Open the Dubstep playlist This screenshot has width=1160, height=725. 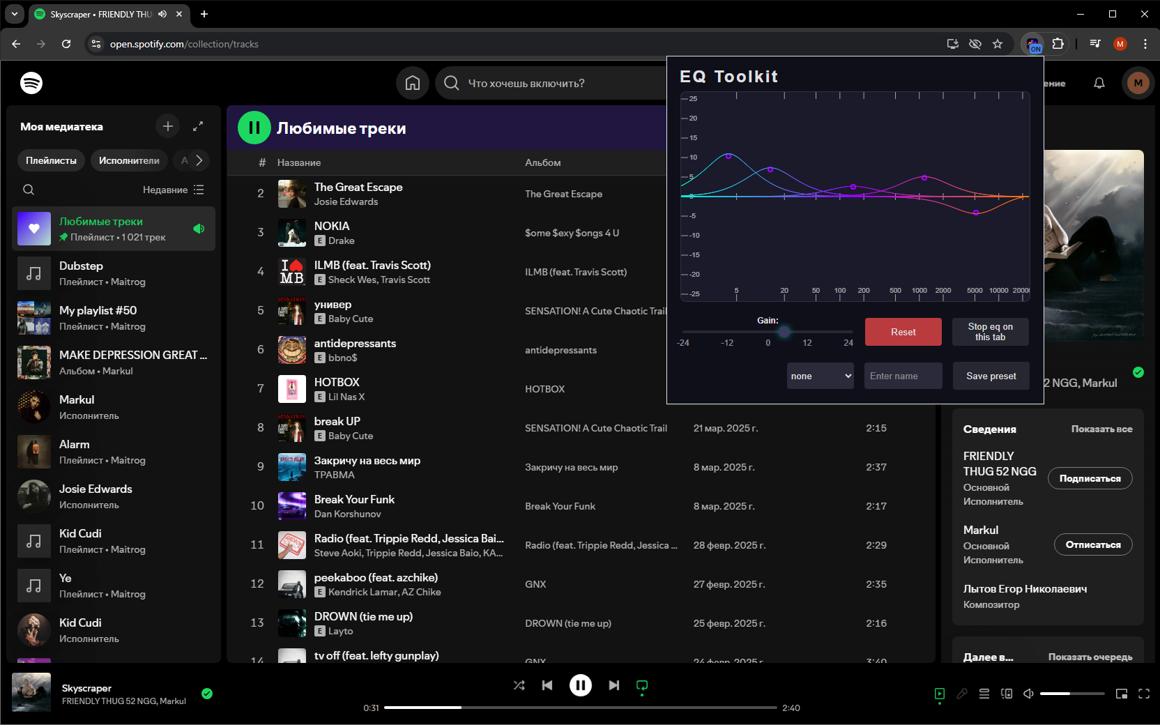click(114, 273)
